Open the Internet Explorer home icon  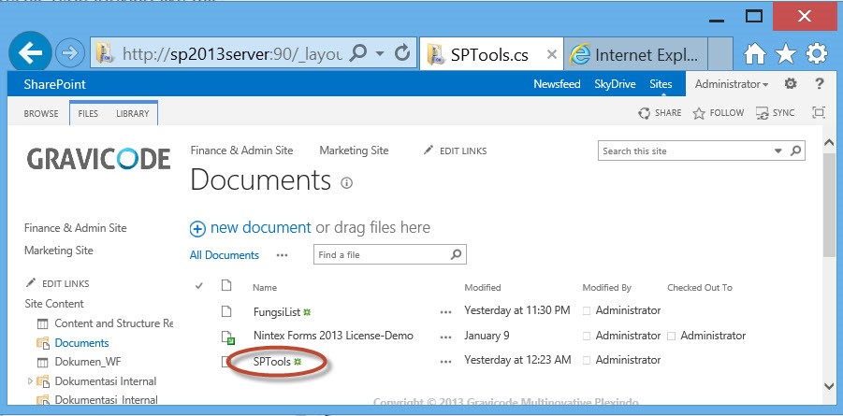(x=755, y=54)
